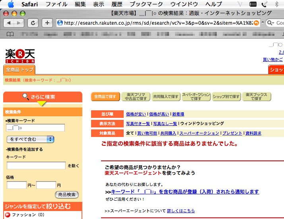Click the keyboard/battery icon in menu bar
This screenshot has height=219, width=284.
(x=253, y=4)
